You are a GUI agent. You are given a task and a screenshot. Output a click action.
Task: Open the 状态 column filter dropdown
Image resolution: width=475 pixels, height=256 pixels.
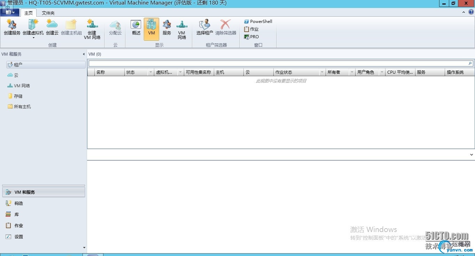151,72
